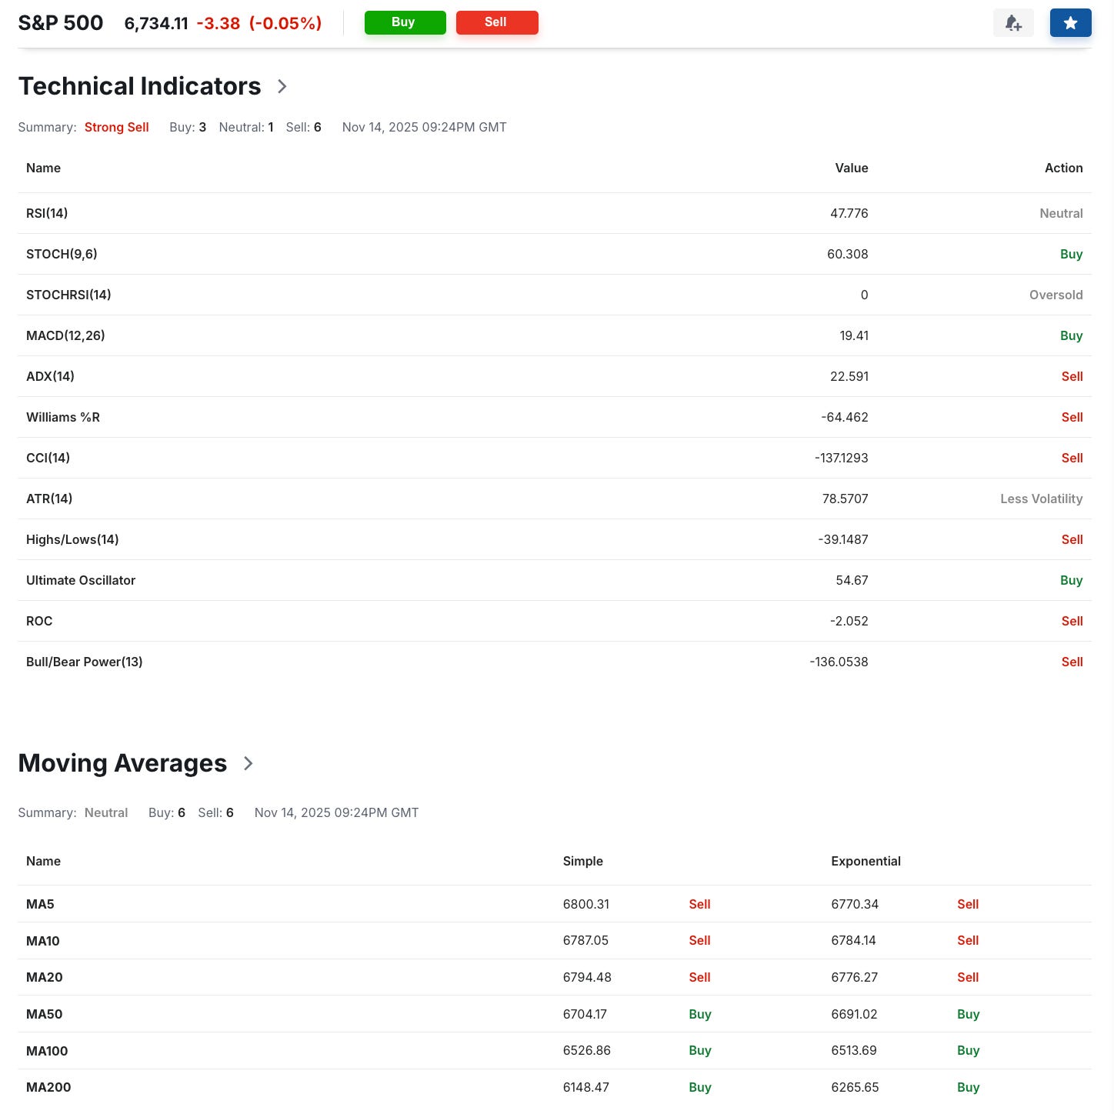Click the MA200 simple value 6148.47

coord(586,1087)
